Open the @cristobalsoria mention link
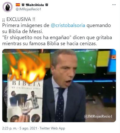 point(68,25)
